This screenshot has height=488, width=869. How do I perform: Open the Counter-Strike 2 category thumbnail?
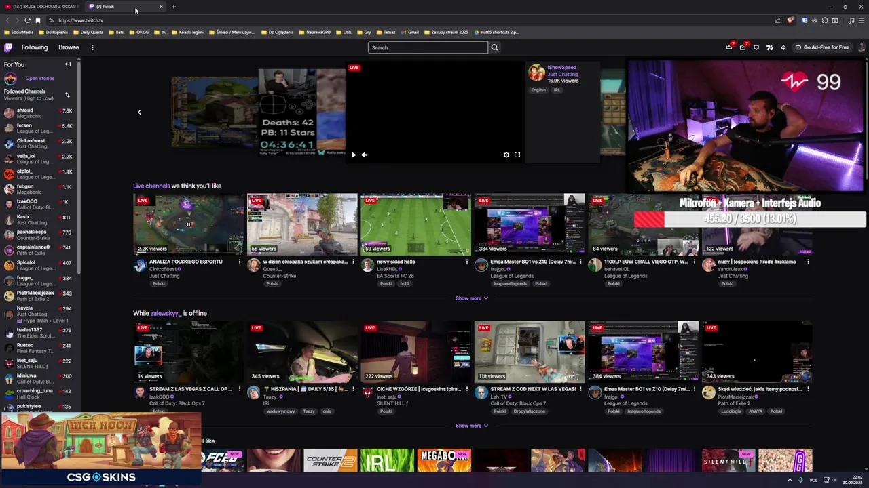point(330,460)
